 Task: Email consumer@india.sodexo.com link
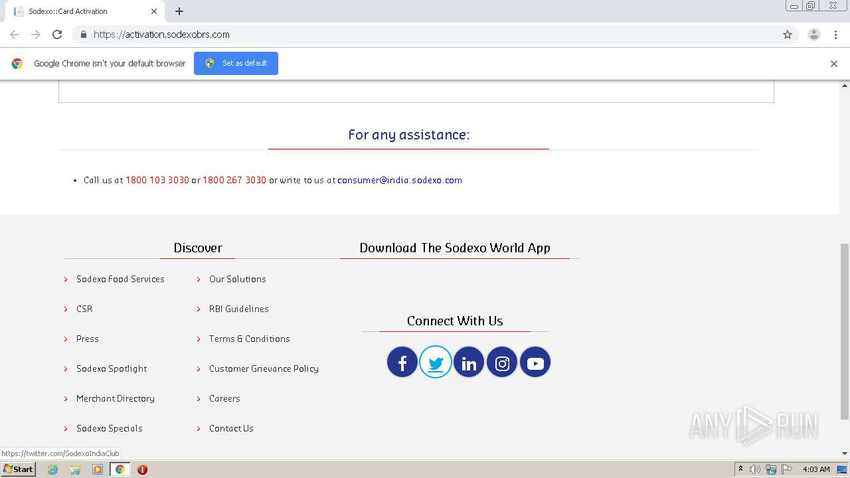click(x=400, y=181)
